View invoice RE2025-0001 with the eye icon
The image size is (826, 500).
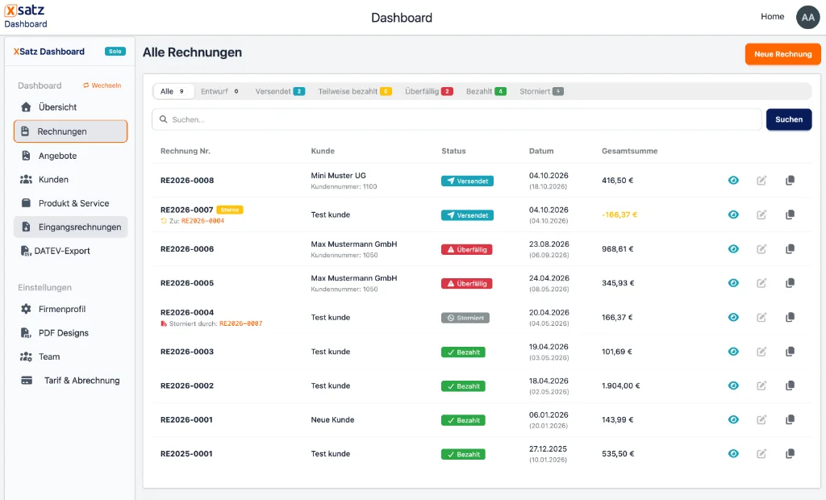tap(733, 454)
